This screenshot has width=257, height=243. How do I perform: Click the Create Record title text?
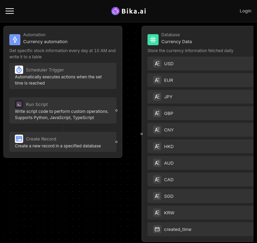click(x=41, y=139)
